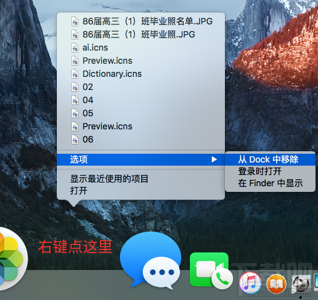
Task: Expand the 选项 submenu arrow
Action: 214,159
